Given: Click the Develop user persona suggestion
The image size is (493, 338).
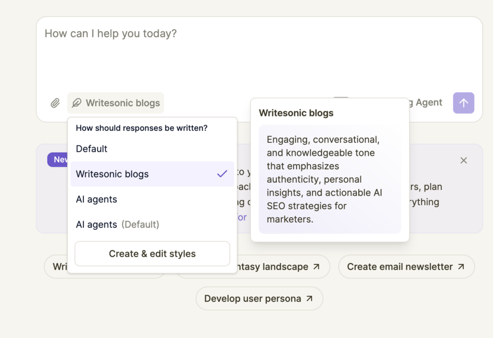Looking at the screenshot, I should (x=259, y=299).
